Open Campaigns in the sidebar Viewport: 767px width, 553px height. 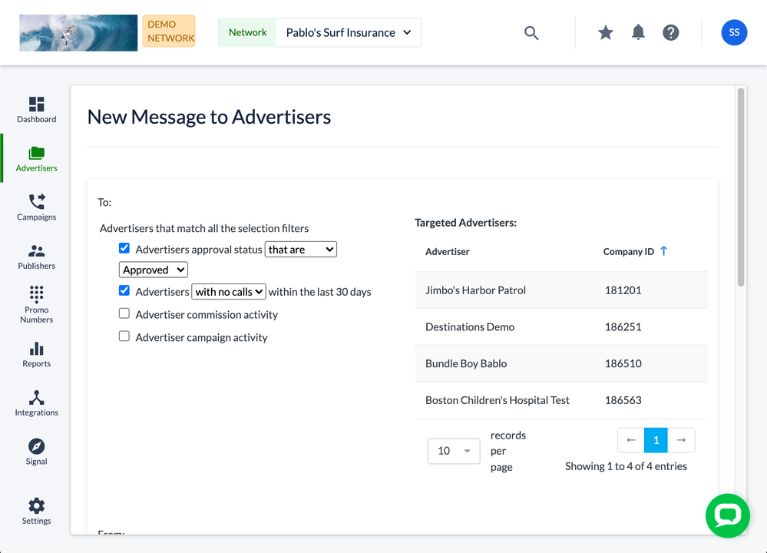click(37, 207)
